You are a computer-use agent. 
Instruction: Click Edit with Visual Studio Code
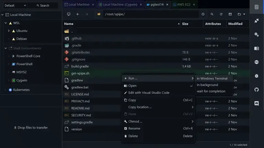(x=149, y=92)
